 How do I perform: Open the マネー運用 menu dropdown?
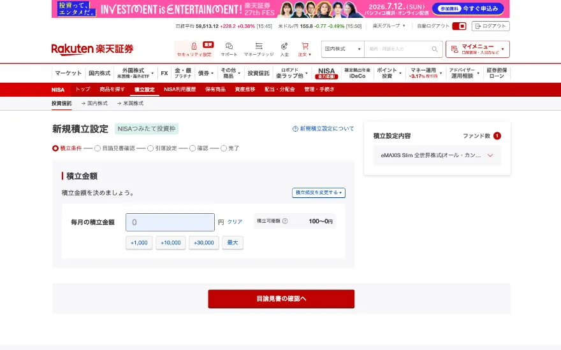click(426, 73)
